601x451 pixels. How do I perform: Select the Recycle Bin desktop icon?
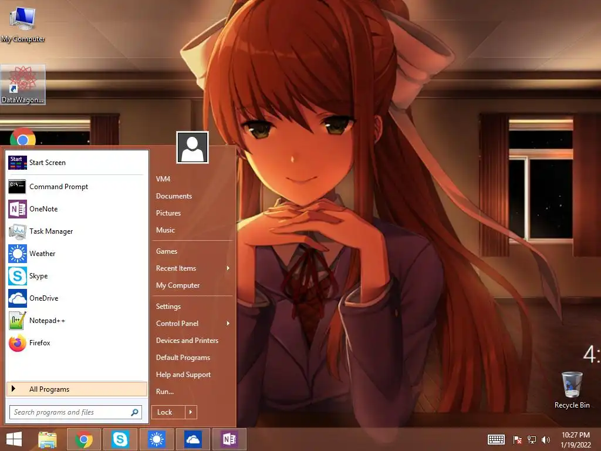[572, 390]
